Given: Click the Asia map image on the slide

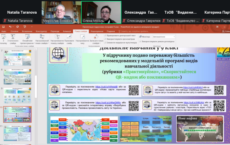Looking at the screenshot, I should point(84,129).
